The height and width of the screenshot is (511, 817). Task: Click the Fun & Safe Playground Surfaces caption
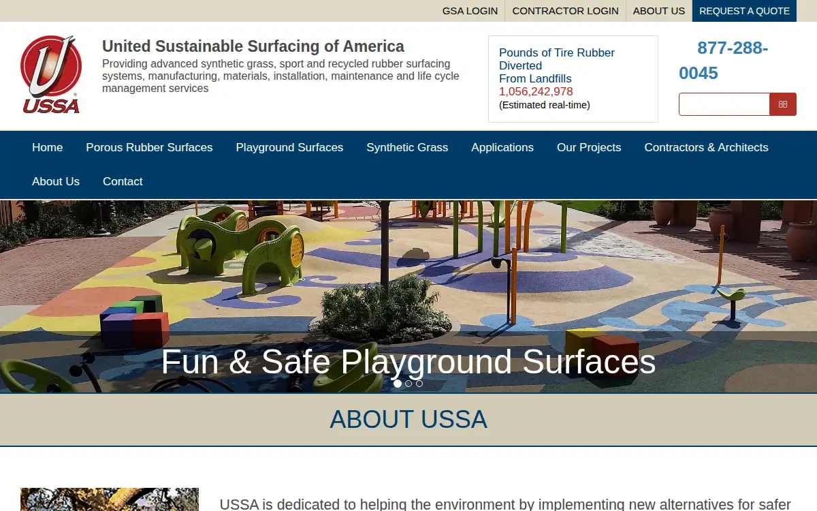pyautogui.click(x=408, y=362)
